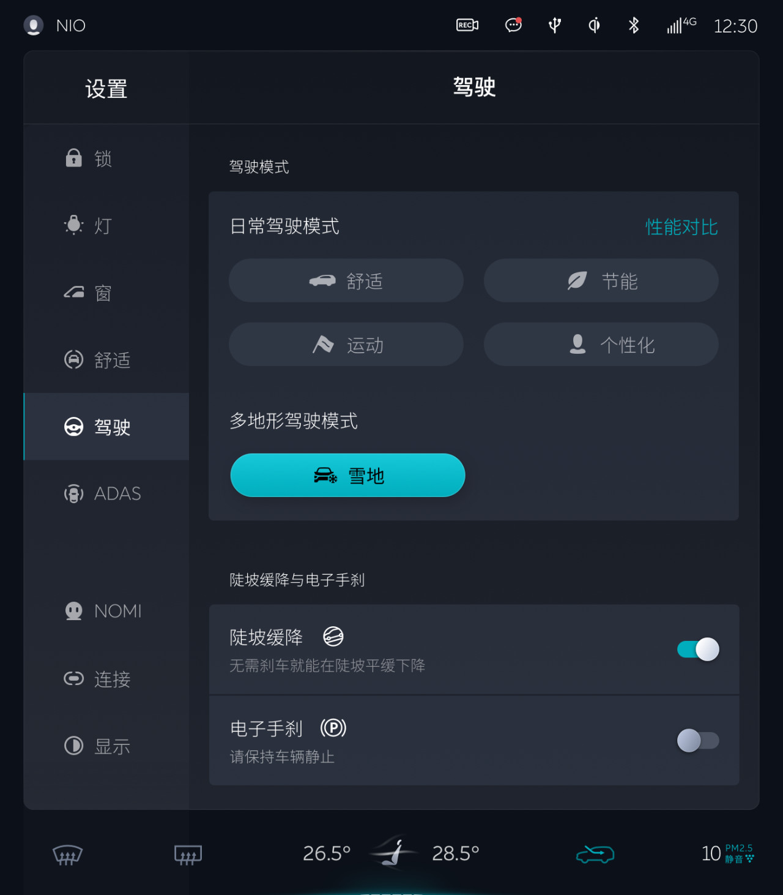This screenshot has height=895, width=783.
Task: Open the dashcam REC icon
Action: tap(467, 25)
